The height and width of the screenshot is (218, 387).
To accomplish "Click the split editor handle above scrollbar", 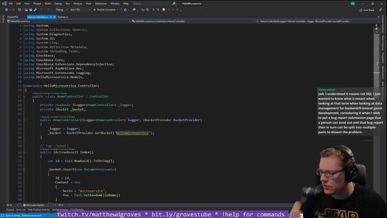I will pos(377,25).
